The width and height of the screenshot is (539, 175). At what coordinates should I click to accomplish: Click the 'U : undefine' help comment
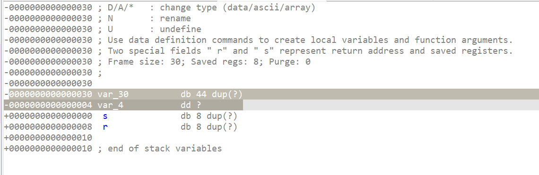click(149, 29)
